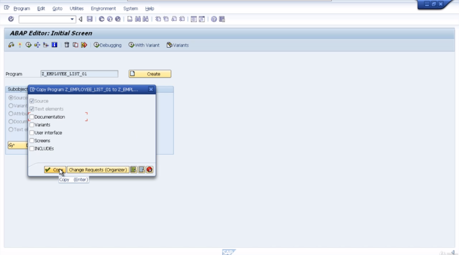Click the Rename red arrows icon
Screen dimensions: 459x255
tap(84, 45)
